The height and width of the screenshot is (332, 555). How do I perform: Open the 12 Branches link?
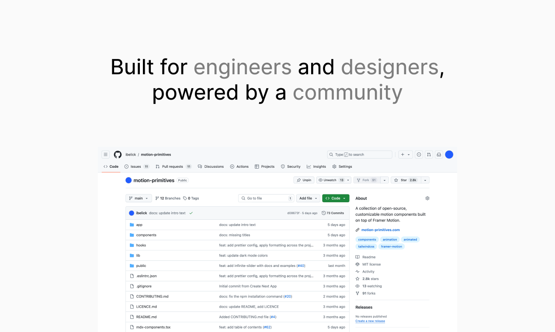click(x=167, y=198)
